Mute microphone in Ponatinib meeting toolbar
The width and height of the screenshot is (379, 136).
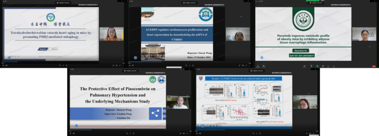(x=258, y=66)
